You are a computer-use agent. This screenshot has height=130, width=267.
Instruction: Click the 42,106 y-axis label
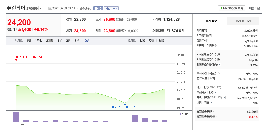coord(181,55)
